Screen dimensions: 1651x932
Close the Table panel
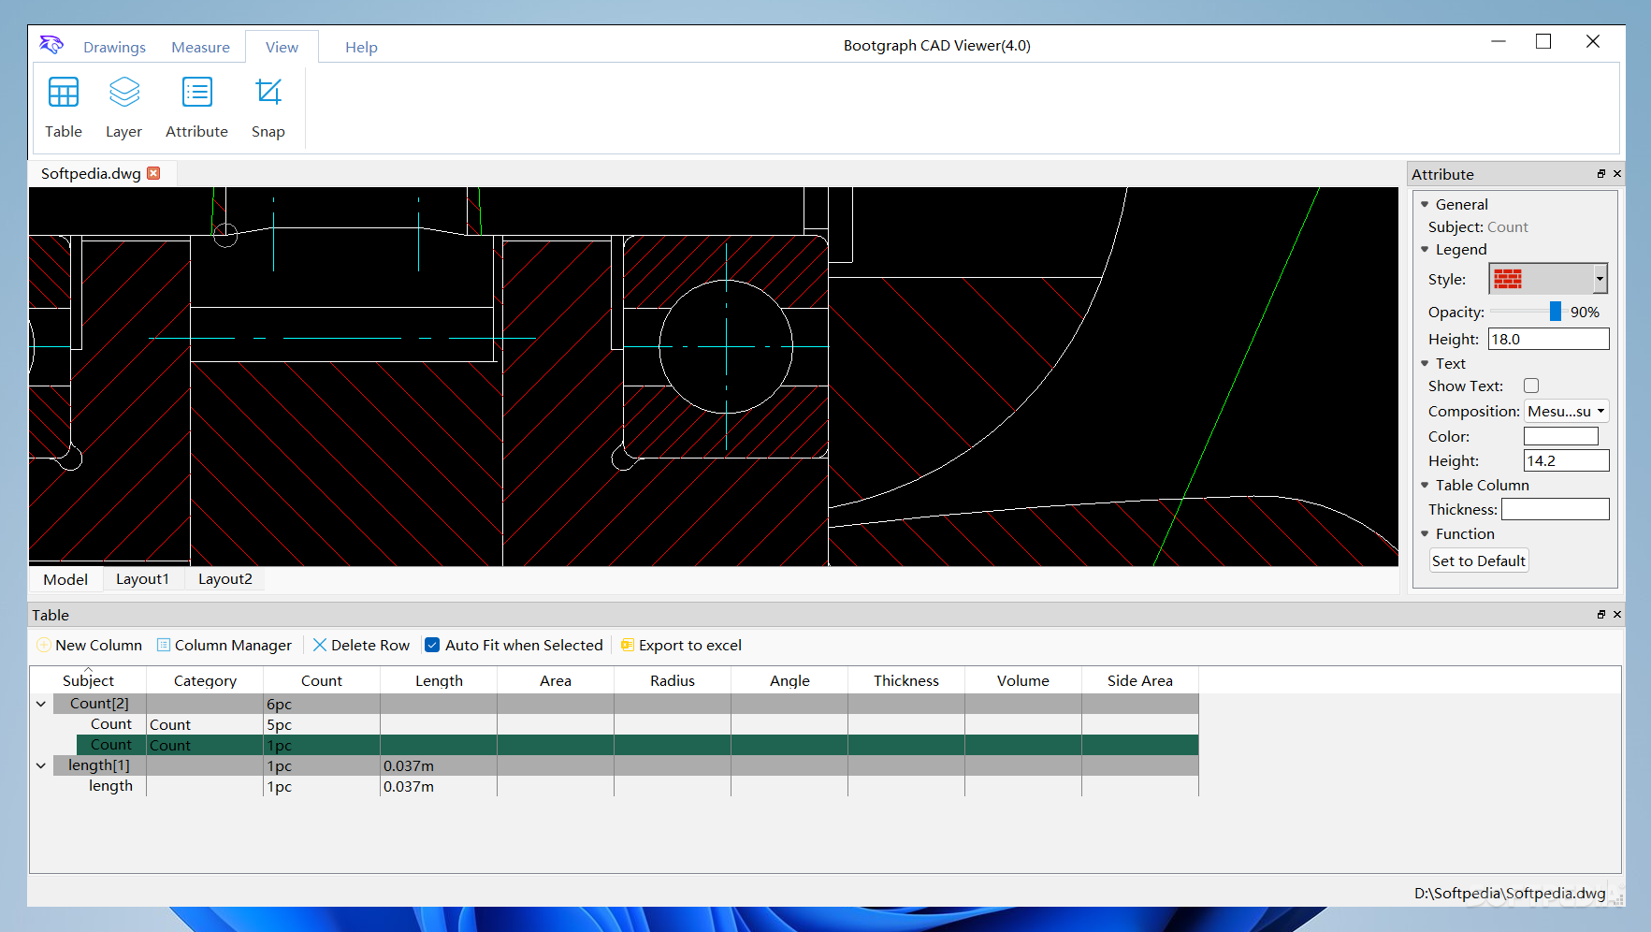(x=1616, y=615)
